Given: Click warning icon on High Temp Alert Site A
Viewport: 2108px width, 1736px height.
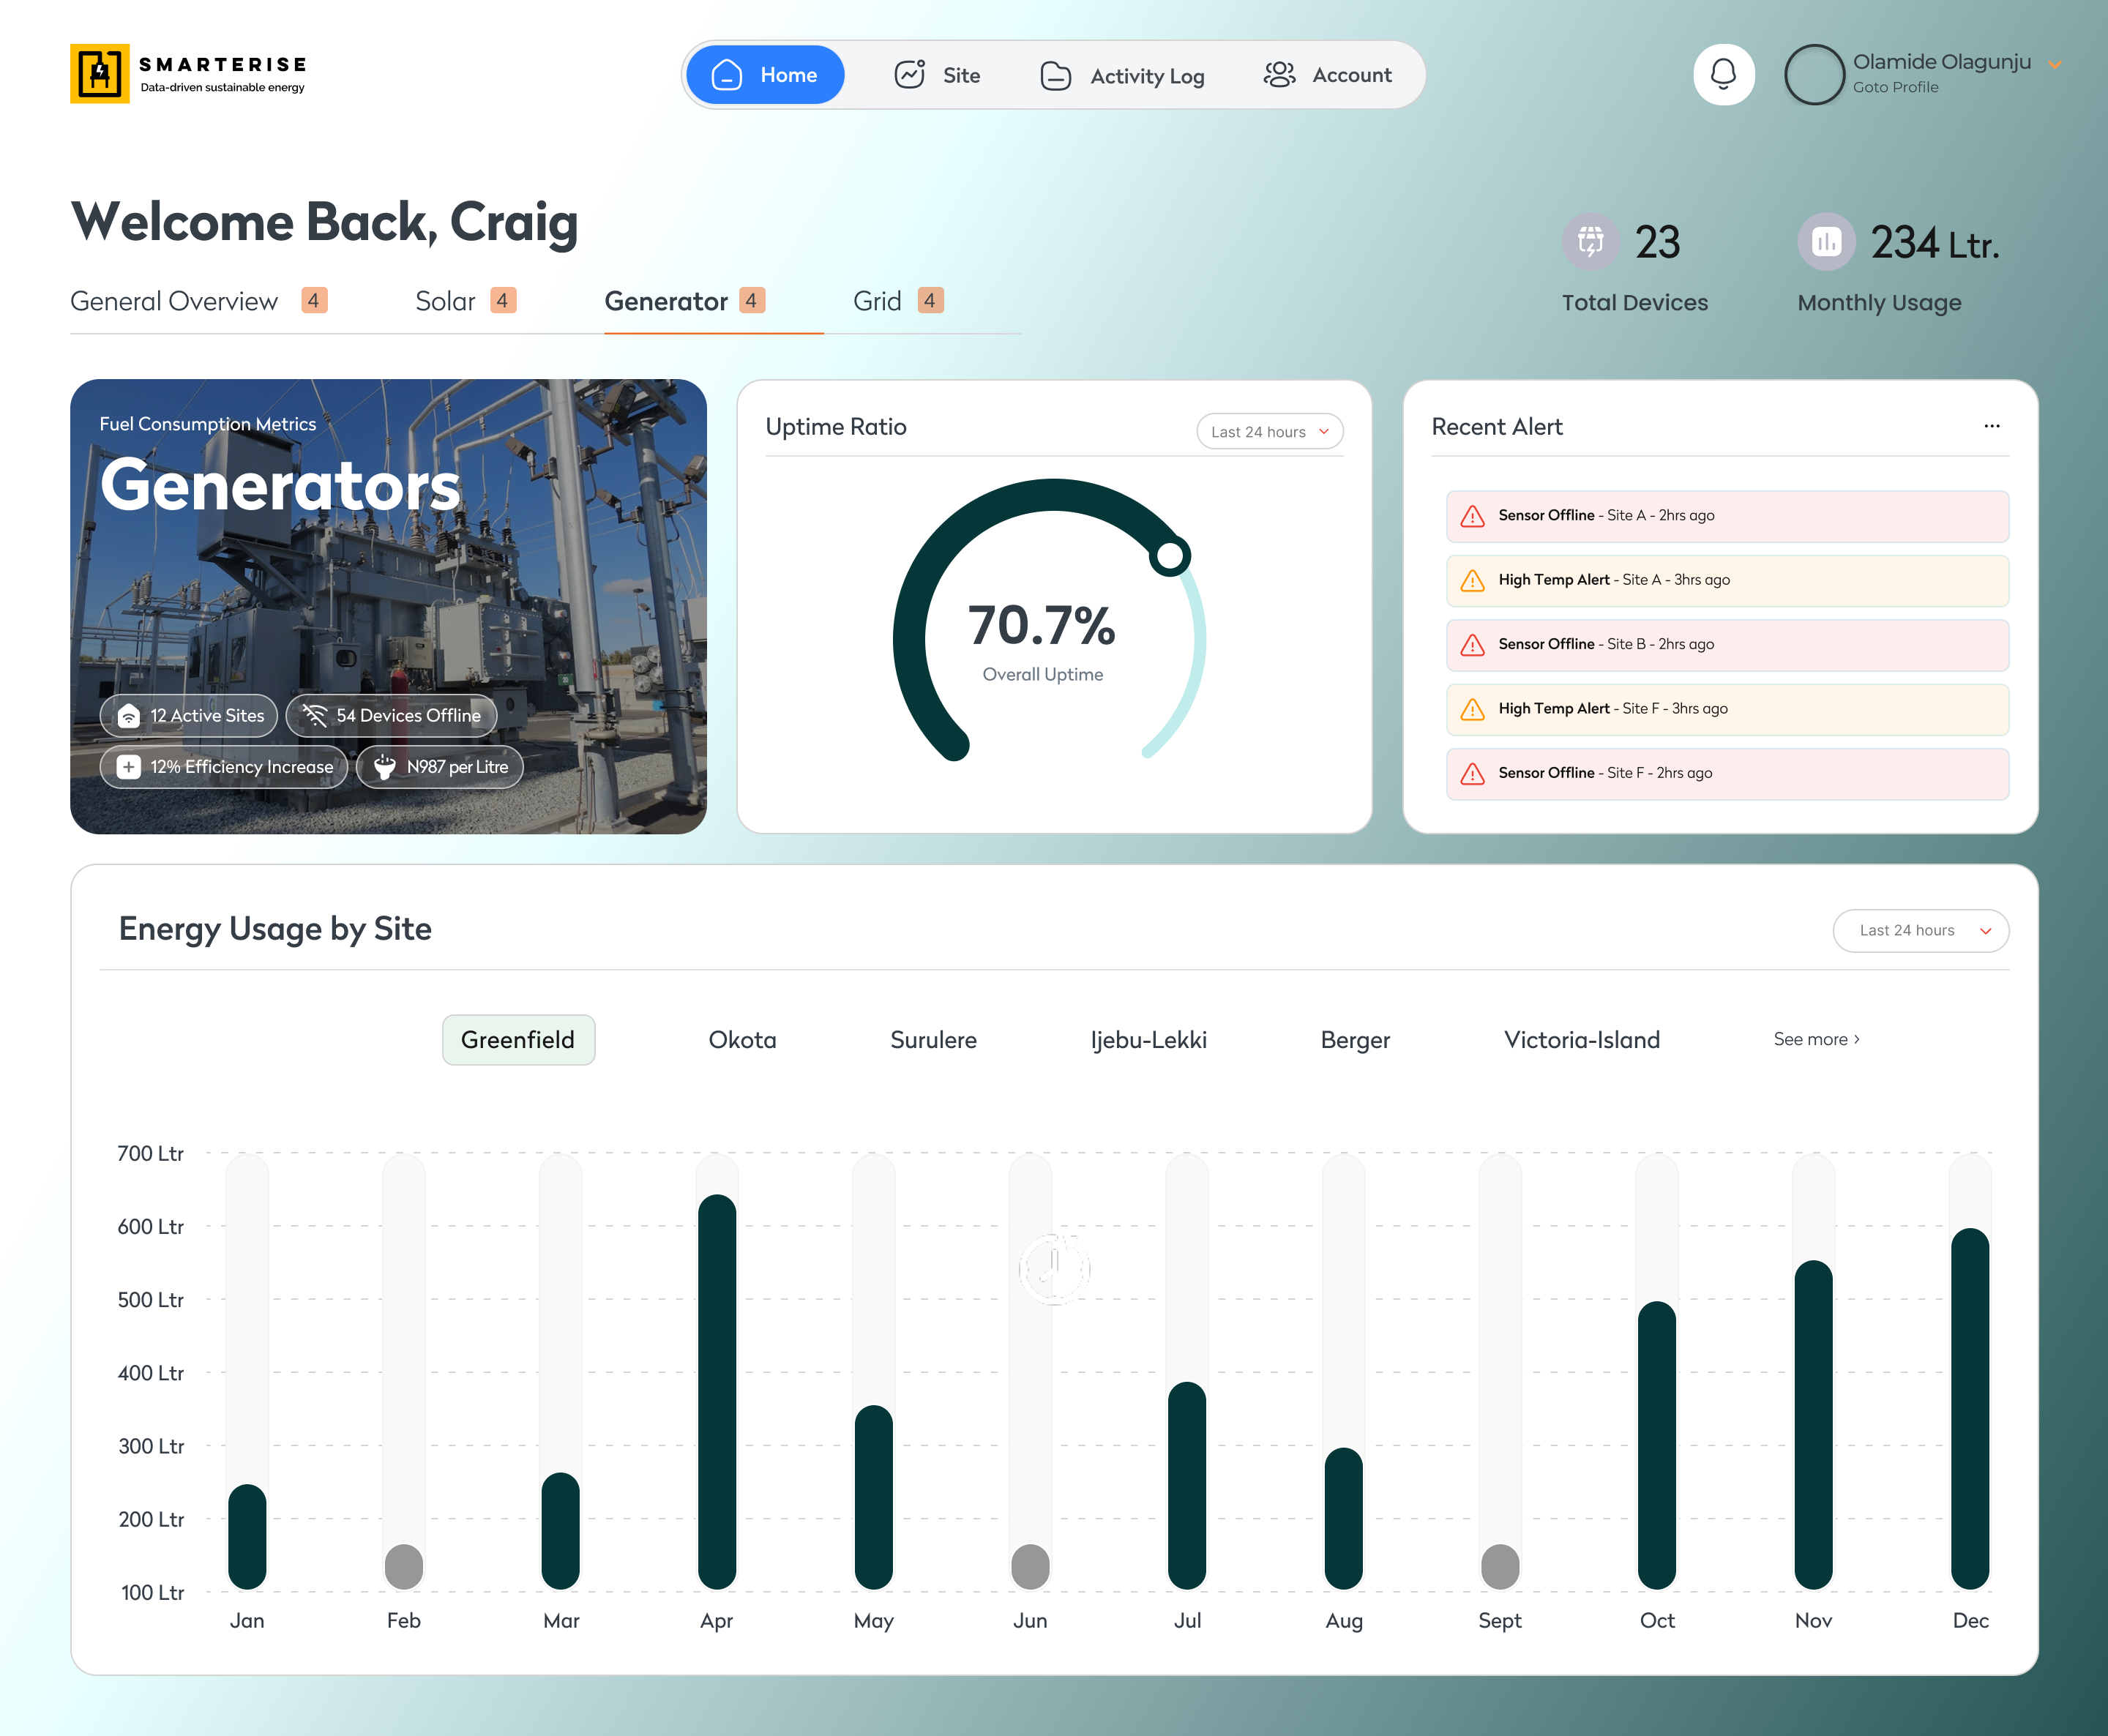Looking at the screenshot, I should 1473,580.
